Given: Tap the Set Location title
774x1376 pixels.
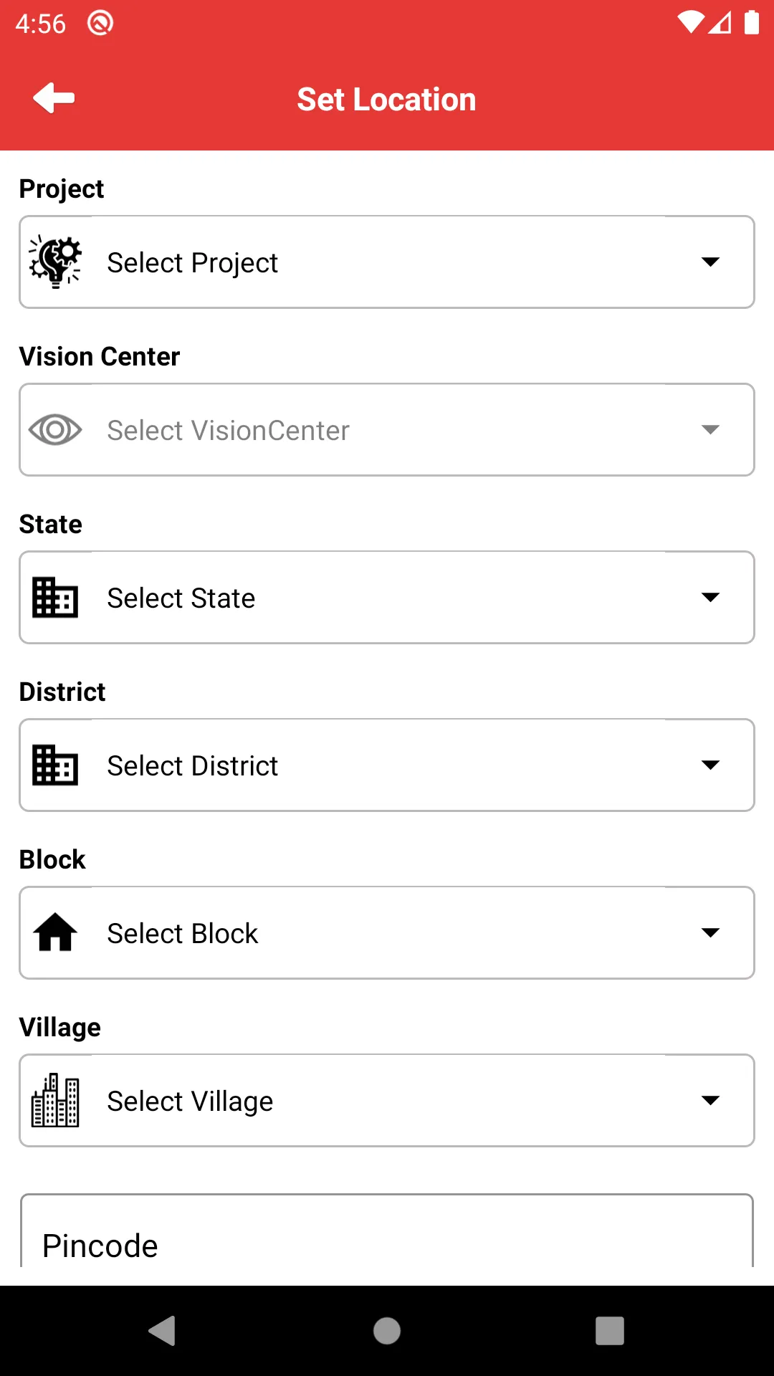Looking at the screenshot, I should pos(387,100).
